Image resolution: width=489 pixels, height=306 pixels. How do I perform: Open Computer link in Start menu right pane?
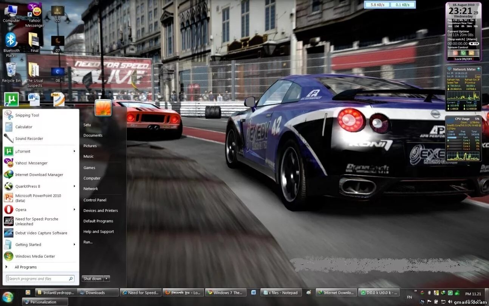pyautogui.click(x=92, y=178)
